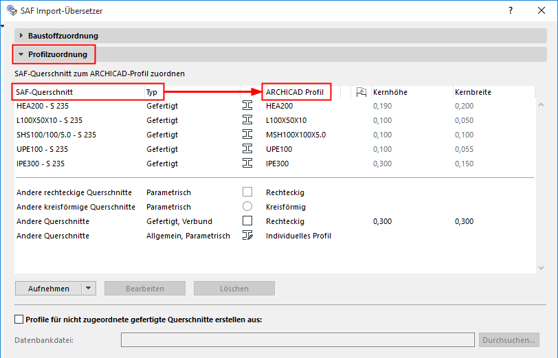The width and height of the screenshot is (558, 358).
Task: Click the SAF Import-Übersetzer title bar icon
Action: (x=12, y=10)
